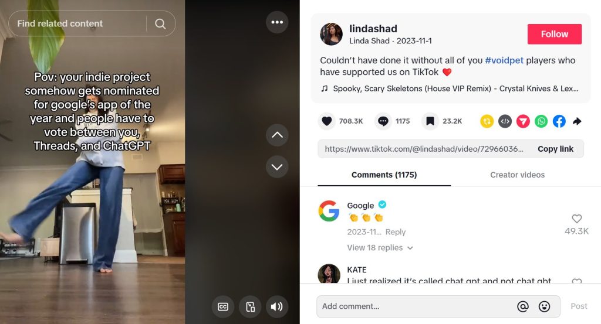Screen dimensions: 601x324
Task: Like Google's comment with the heart
Action: point(576,219)
